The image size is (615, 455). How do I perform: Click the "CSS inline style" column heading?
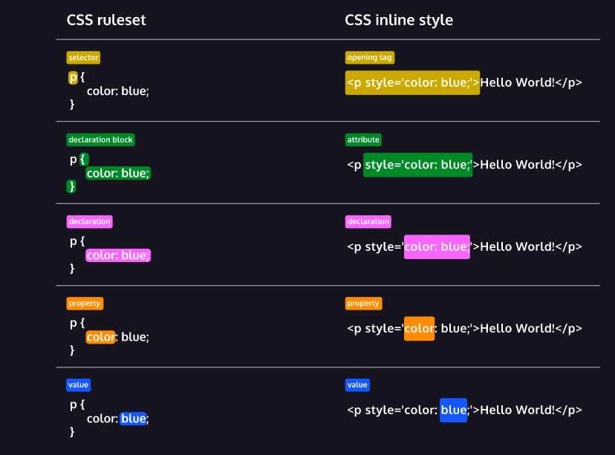click(x=399, y=20)
